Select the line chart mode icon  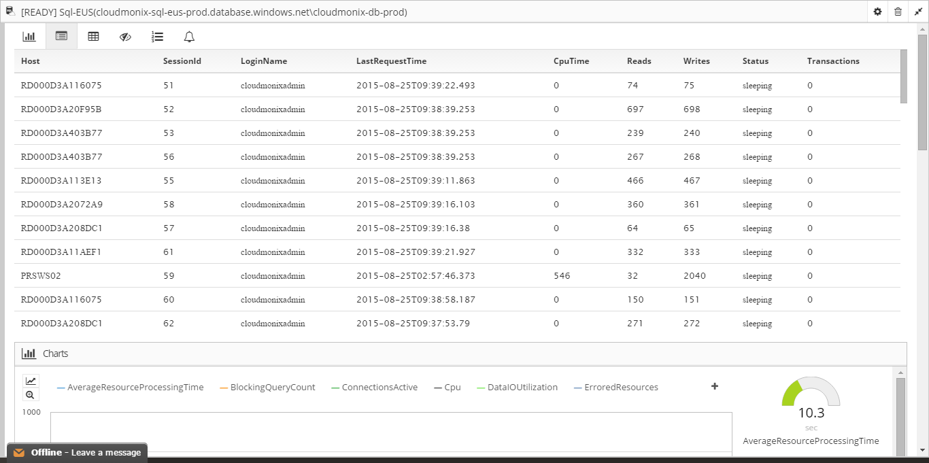[31, 381]
